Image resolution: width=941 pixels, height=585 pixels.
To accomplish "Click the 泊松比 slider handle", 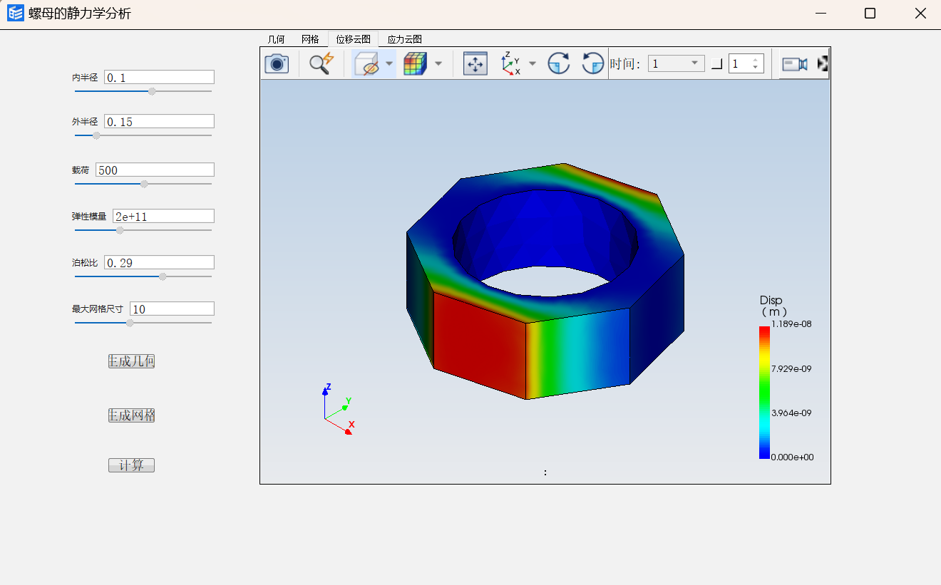I will 163,276.
